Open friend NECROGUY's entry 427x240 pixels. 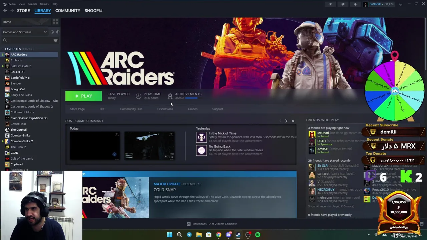[335, 191]
